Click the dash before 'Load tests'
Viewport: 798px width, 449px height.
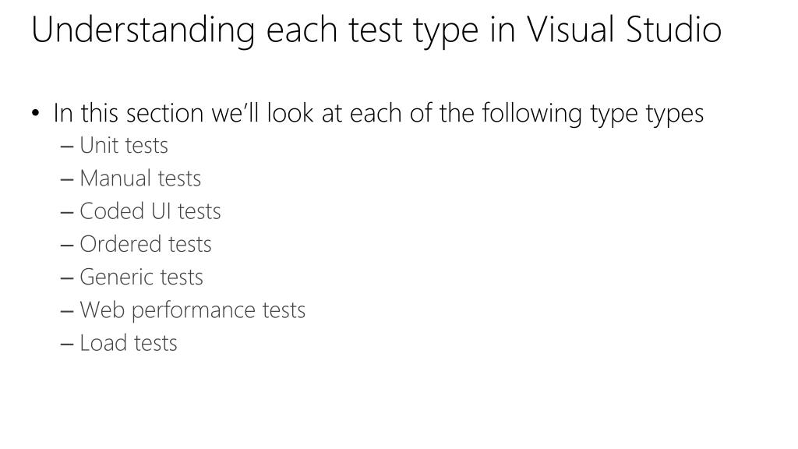click(x=67, y=345)
